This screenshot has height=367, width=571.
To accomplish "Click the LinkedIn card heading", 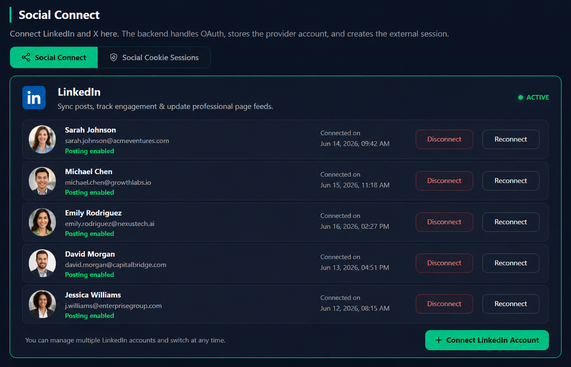I will click(79, 92).
